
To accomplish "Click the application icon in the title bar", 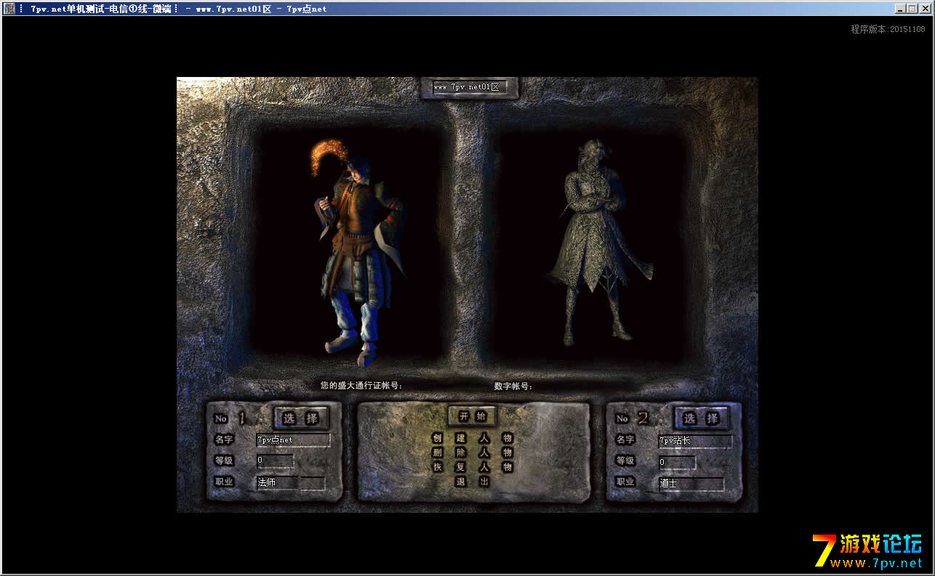I will [9, 9].
